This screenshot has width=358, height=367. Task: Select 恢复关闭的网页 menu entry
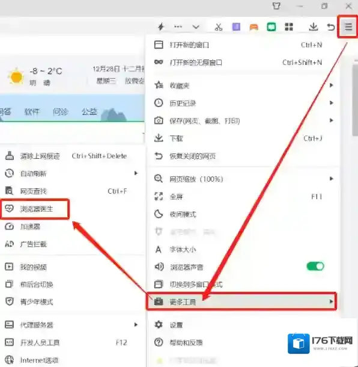coord(243,156)
